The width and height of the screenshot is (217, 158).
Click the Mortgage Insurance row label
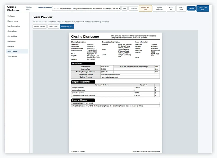point(78,90)
